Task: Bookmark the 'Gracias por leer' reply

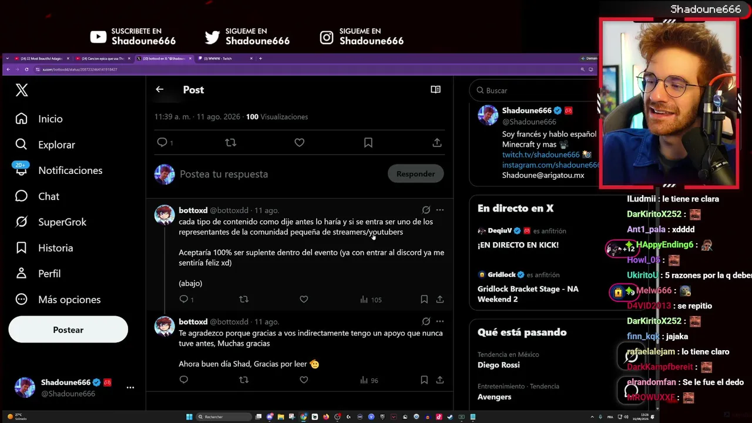Action: [424, 380]
